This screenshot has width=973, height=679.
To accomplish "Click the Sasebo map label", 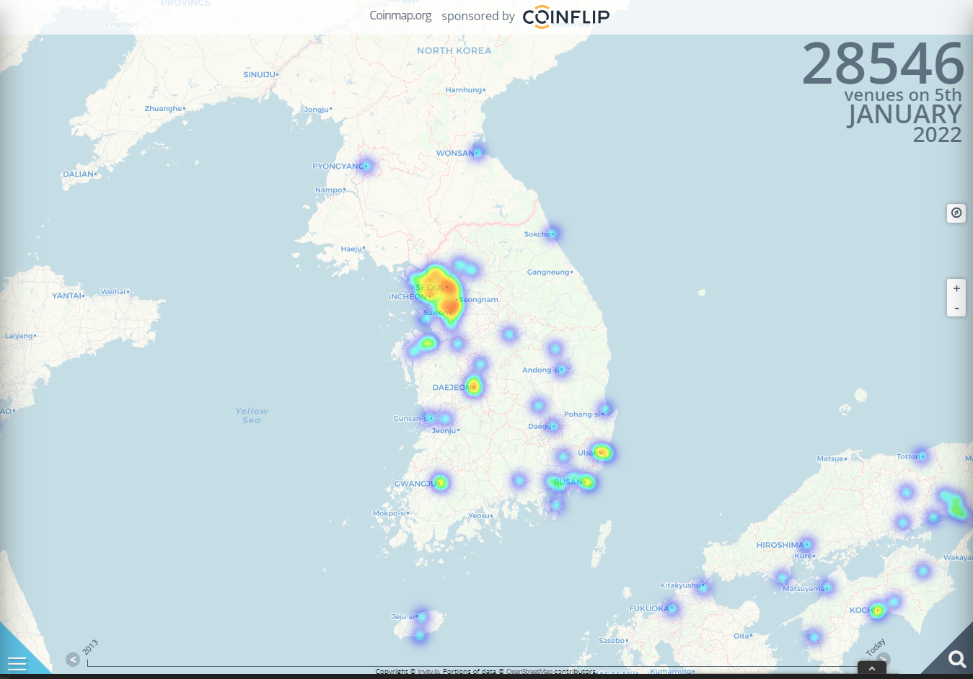I will 611,640.
